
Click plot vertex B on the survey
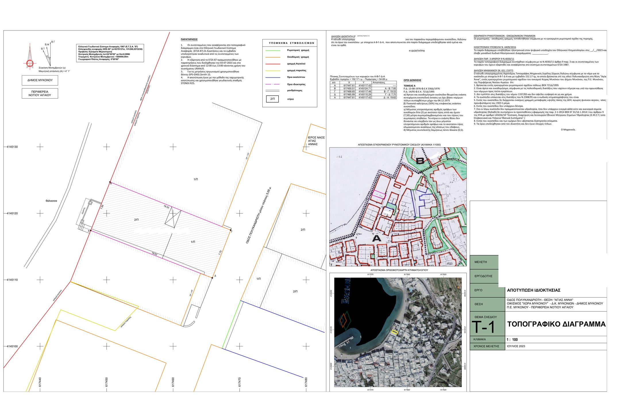click(110, 182)
